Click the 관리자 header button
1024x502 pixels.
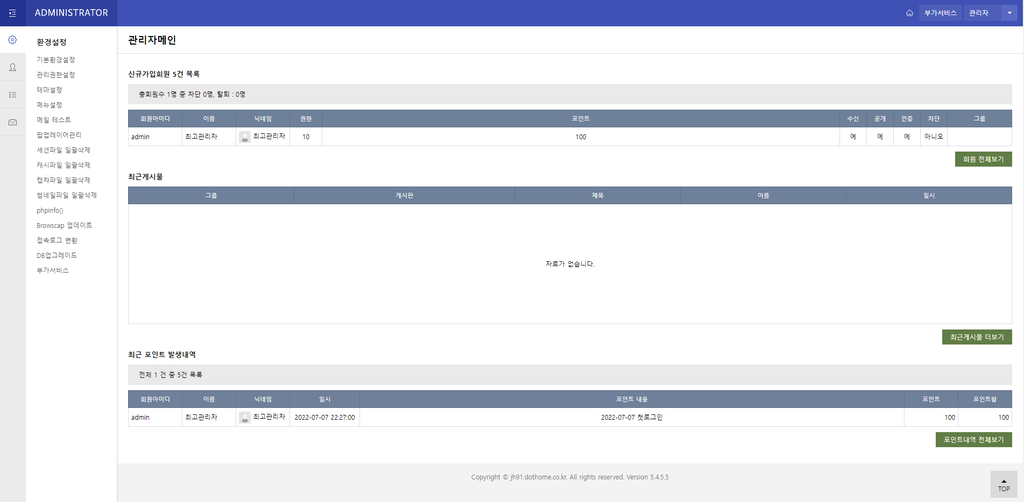[983, 13]
